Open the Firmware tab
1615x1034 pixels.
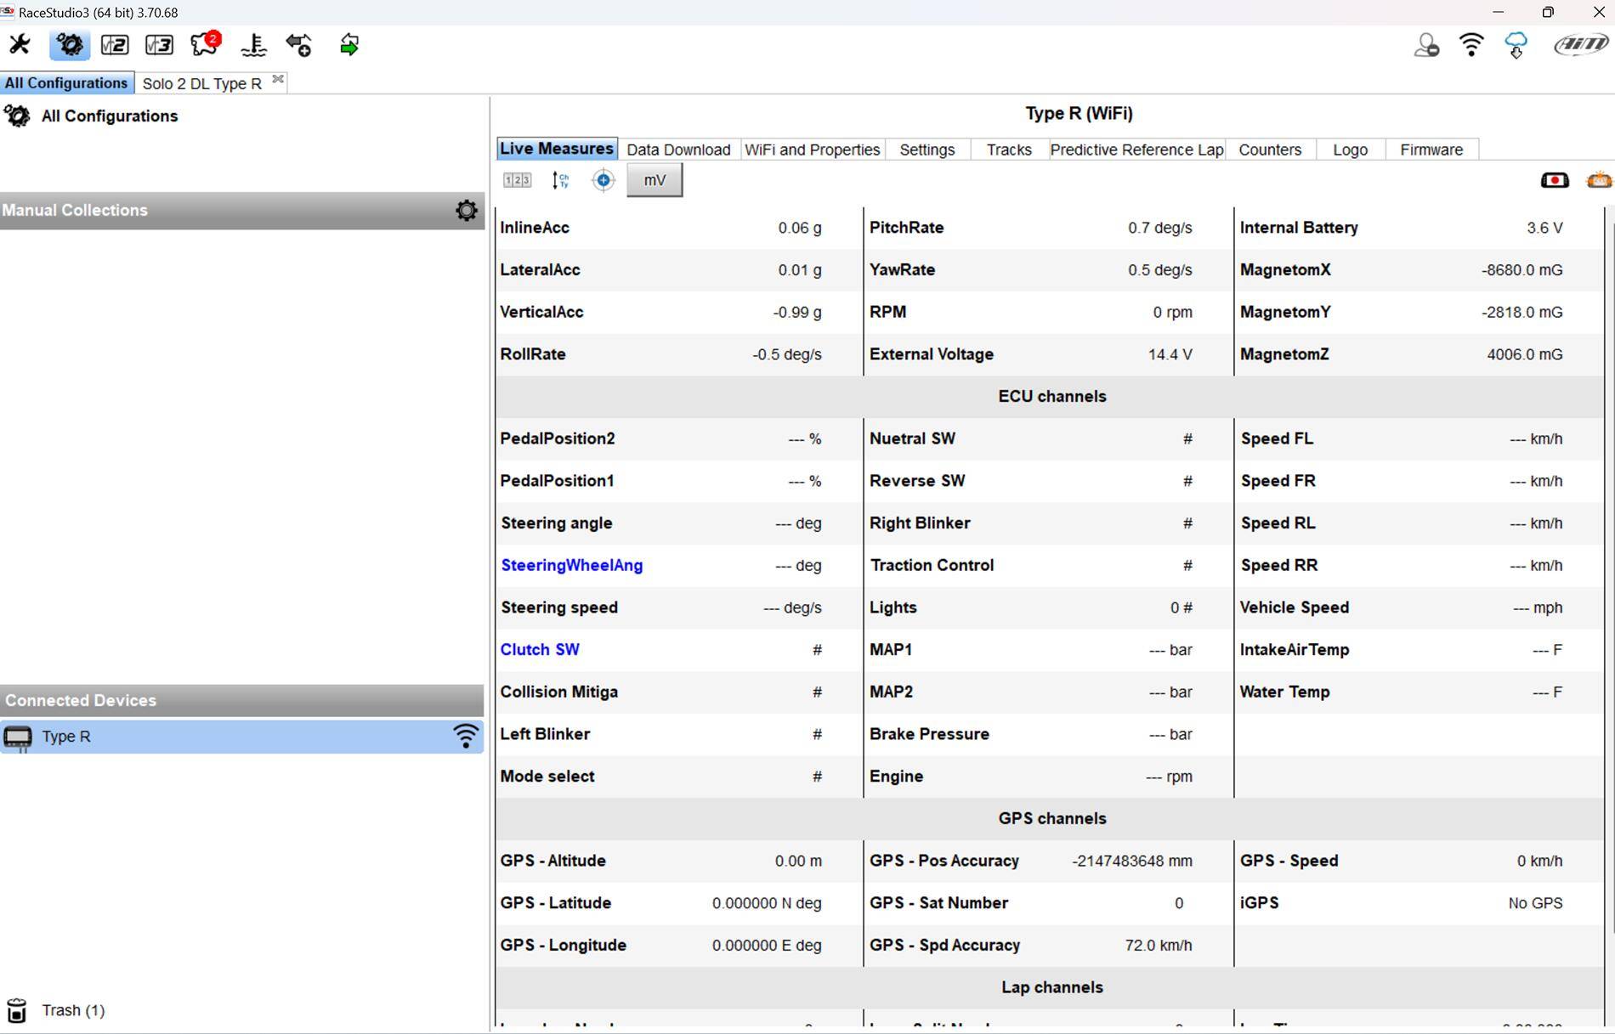(x=1431, y=150)
